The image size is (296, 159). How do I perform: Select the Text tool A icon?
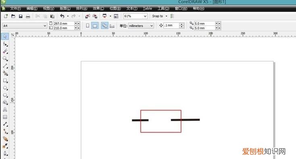click(5, 109)
